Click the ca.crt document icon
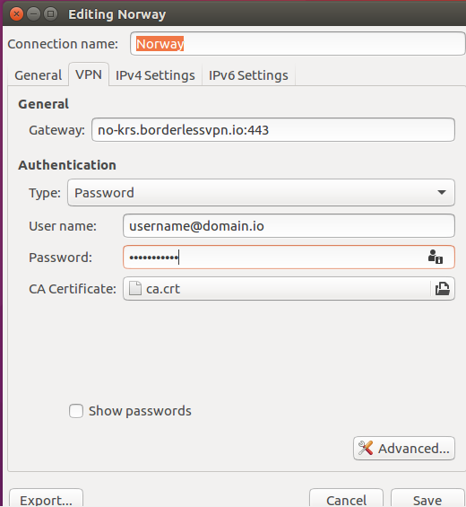Screen dimensions: 466x507 pos(135,288)
